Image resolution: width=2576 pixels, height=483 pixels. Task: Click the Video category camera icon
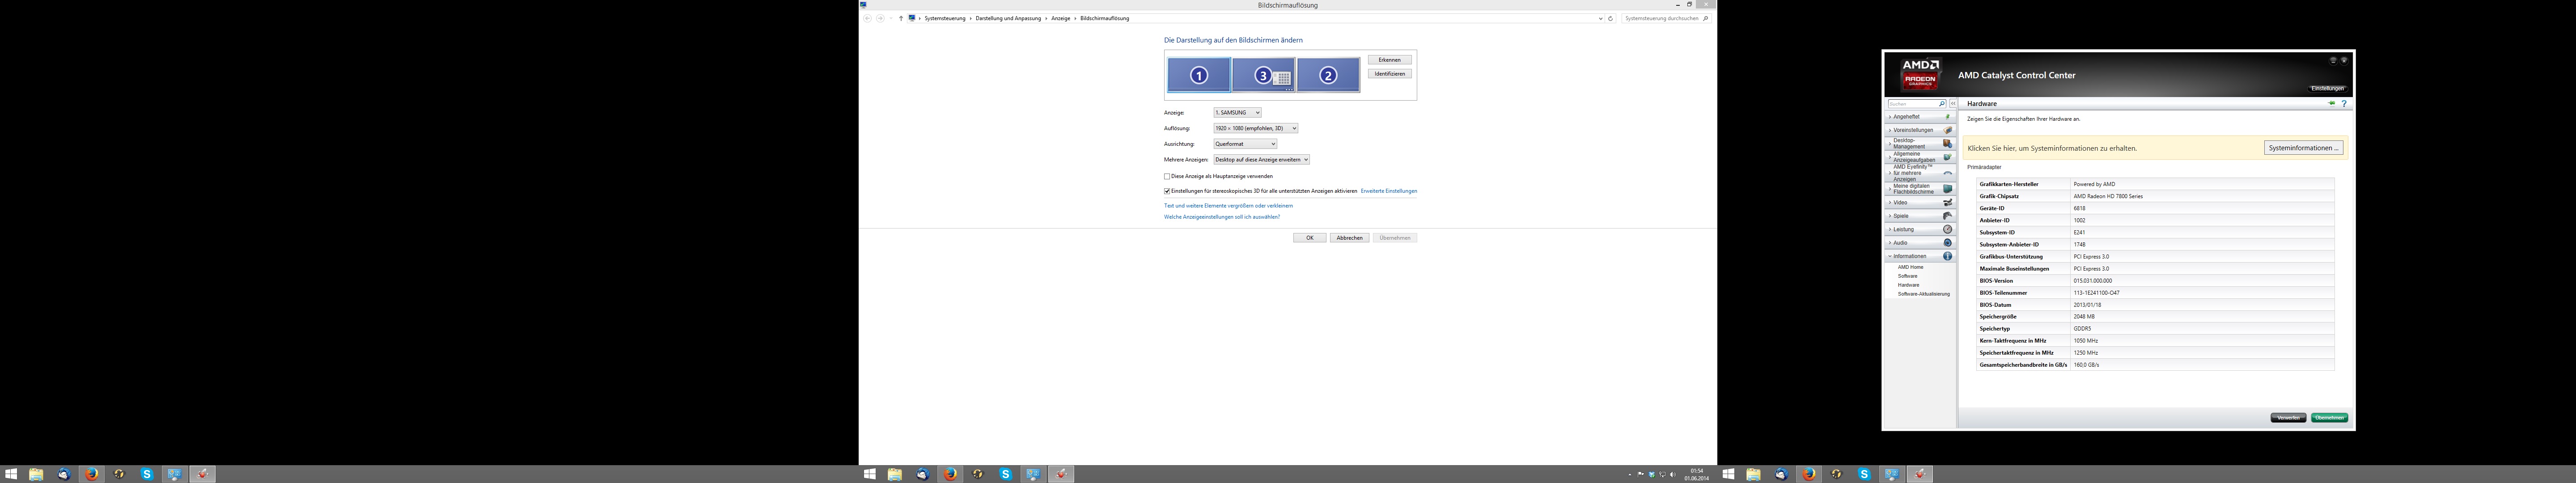coord(1947,203)
